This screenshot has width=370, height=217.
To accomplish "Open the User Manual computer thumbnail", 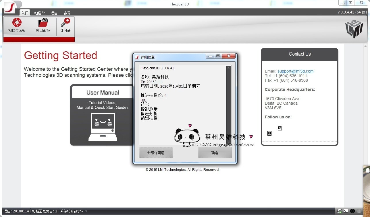I will tap(103, 127).
